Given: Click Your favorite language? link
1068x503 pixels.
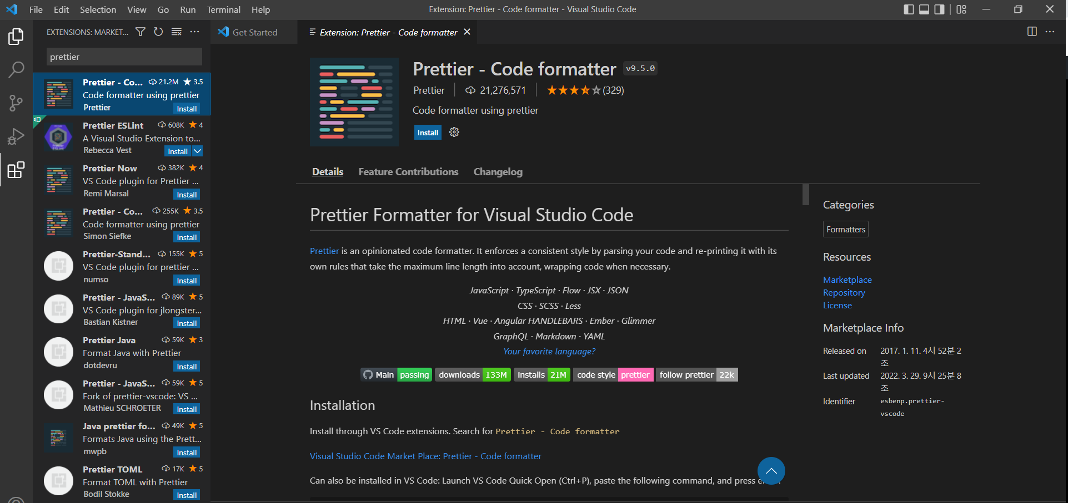Looking at the screenshot, I should click(549, 352).
